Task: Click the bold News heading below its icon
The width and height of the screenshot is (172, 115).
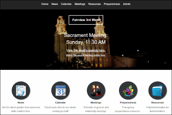Action: click(21, 103)
